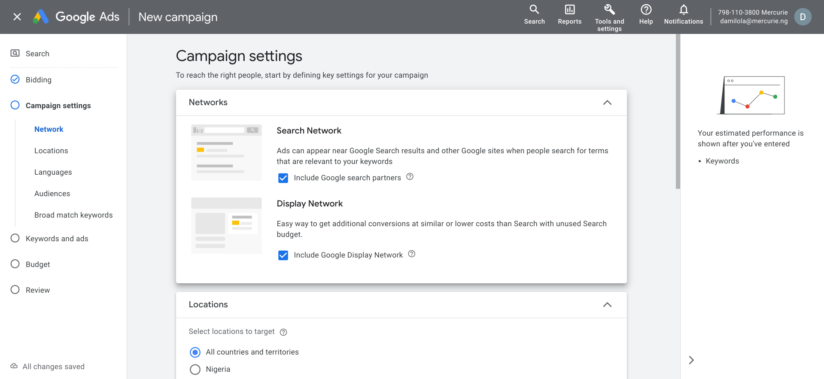Open Broad match keywords sidebar item
The image size is (824, 379).
73,215
